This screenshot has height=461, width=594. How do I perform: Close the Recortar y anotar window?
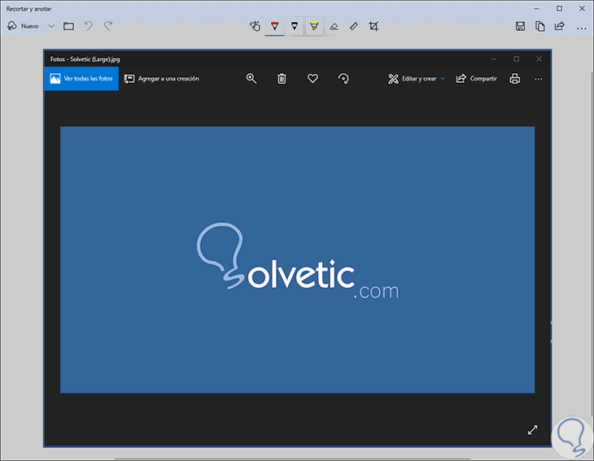(582, 9)
